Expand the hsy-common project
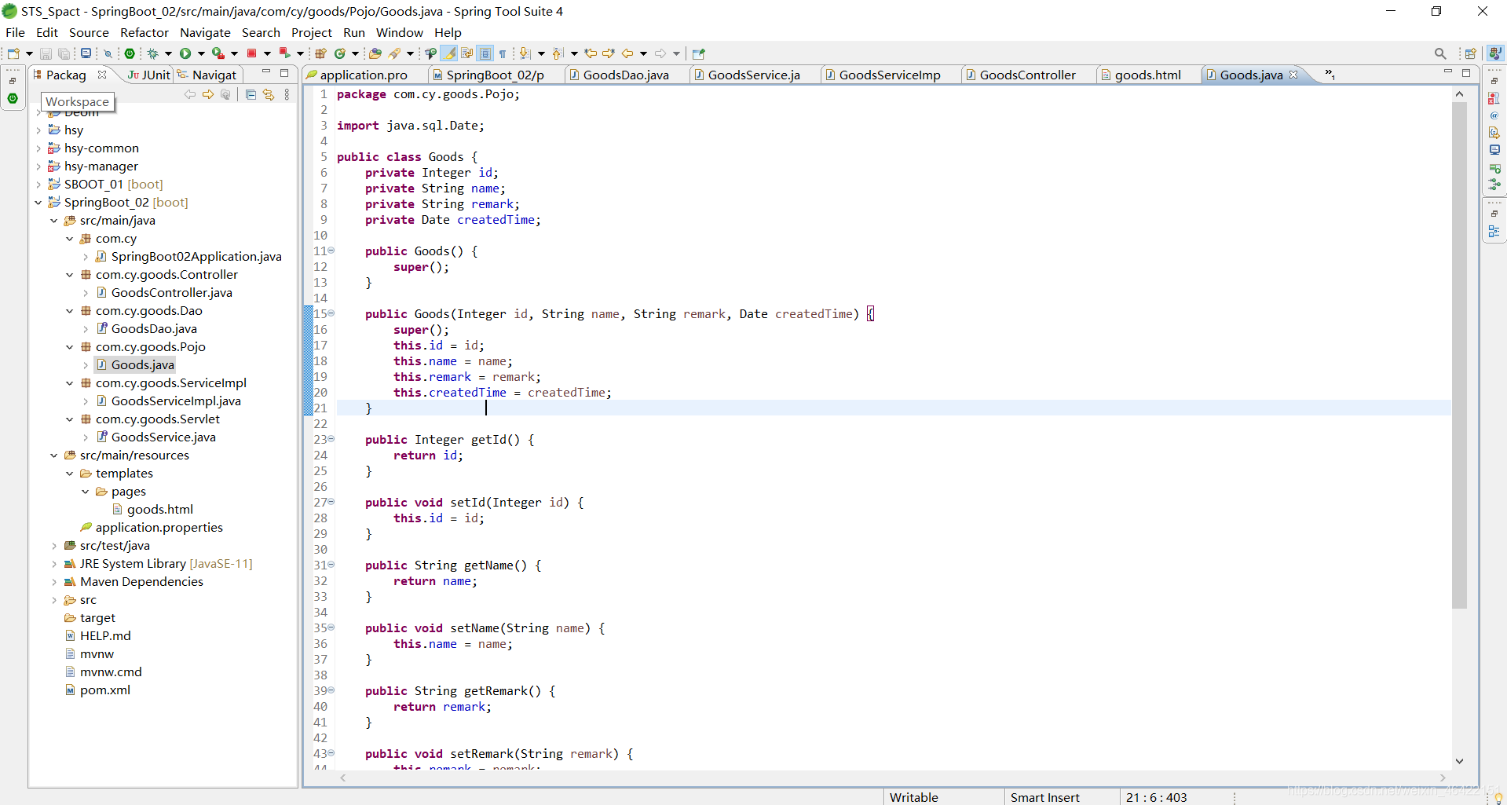 click(38, 148)
